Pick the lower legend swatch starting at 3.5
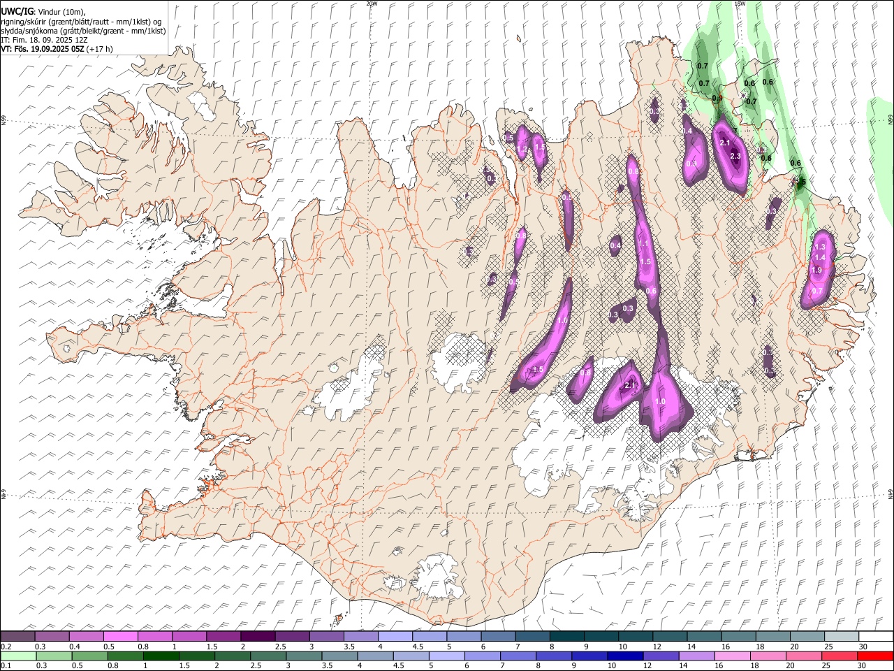Image resolution: width=894 pixels, height=671 pixels. 340,656
